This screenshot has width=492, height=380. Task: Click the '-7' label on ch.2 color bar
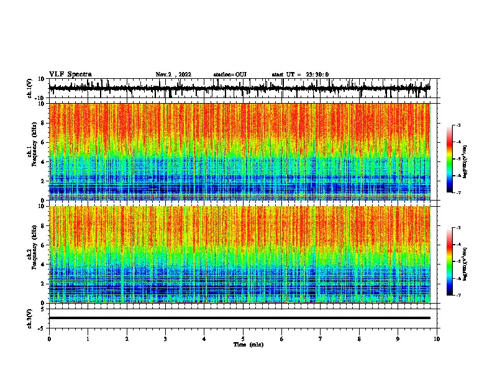[x=458, y=296]
